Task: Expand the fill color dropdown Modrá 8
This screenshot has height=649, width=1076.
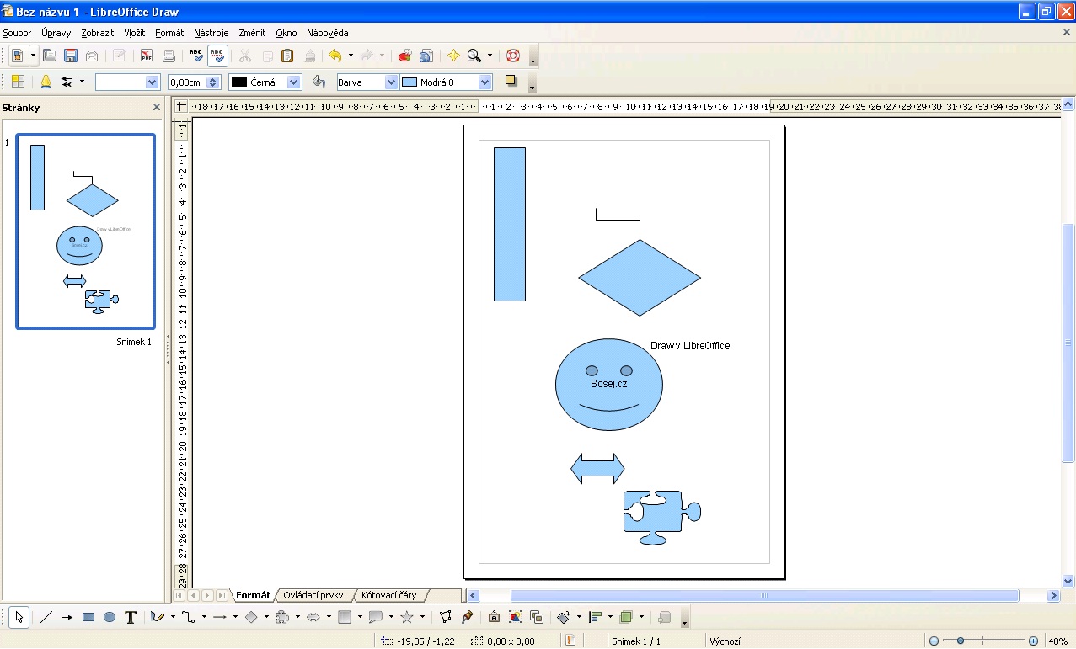Action: point(484,82)
